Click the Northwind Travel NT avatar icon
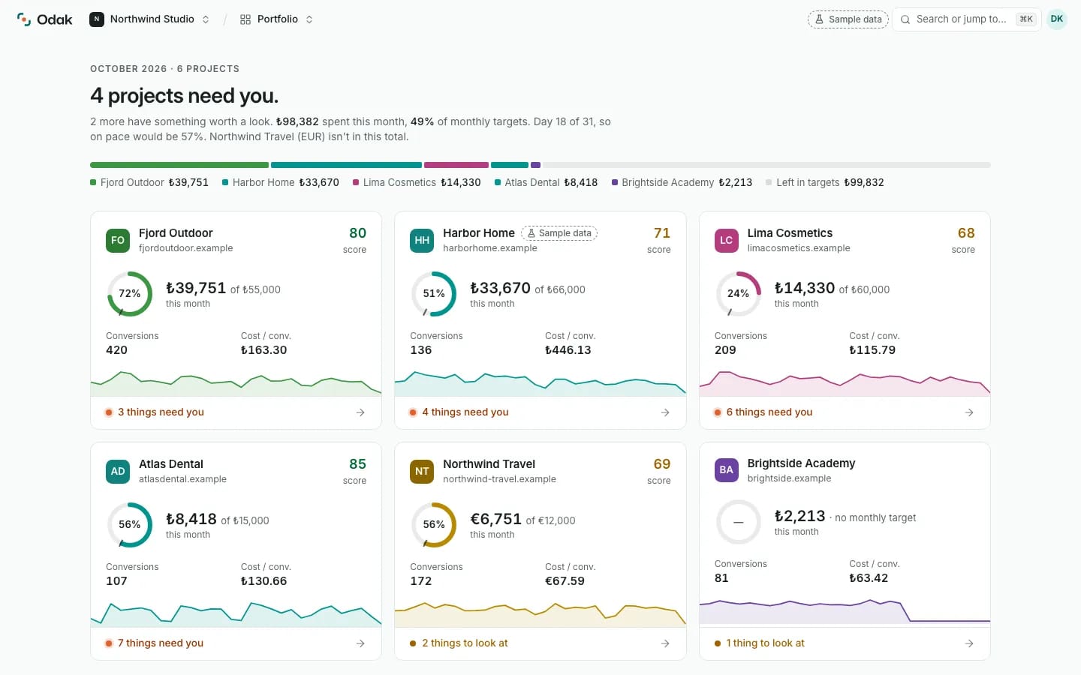This screenshot has height=675, width=1081. coord(422,471)
